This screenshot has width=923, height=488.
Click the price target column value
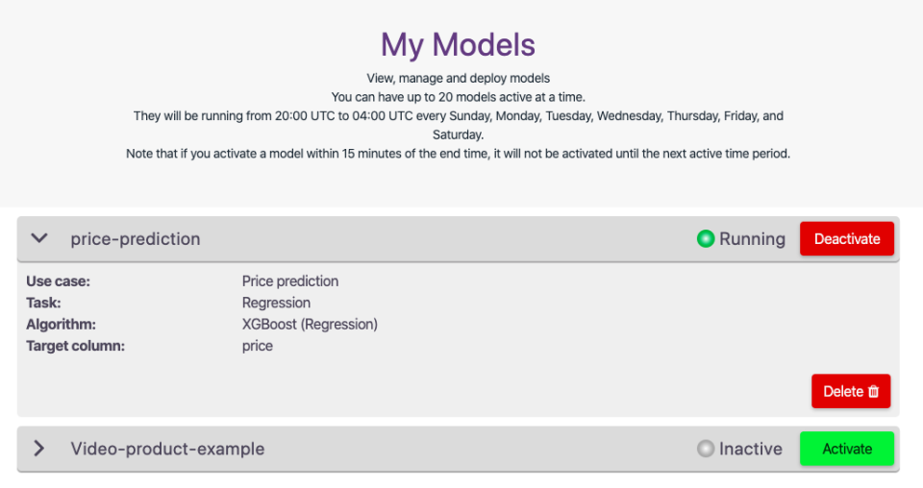tap(258, 346)
